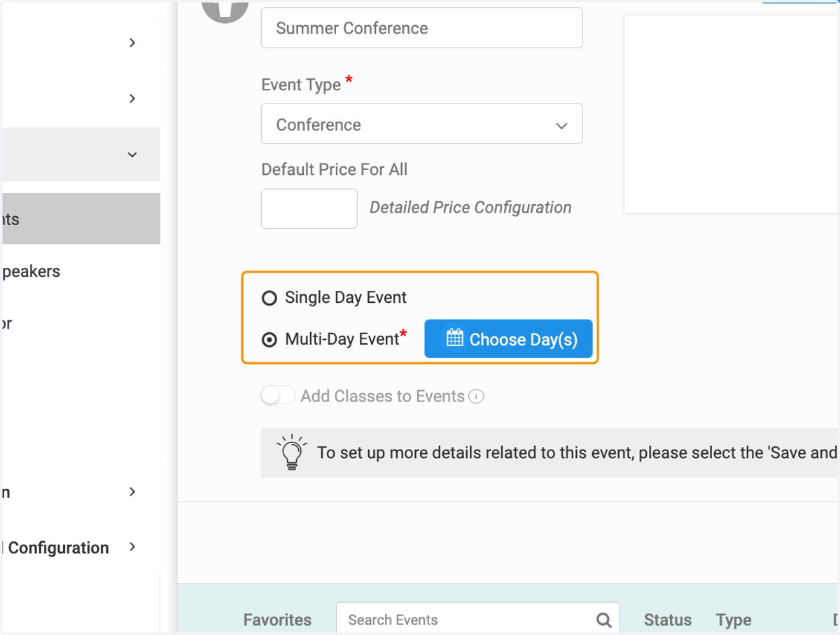Screen dimensions: 840x635
Task: Select the highlighted Events sidebar item
Action: coord(81,219)
